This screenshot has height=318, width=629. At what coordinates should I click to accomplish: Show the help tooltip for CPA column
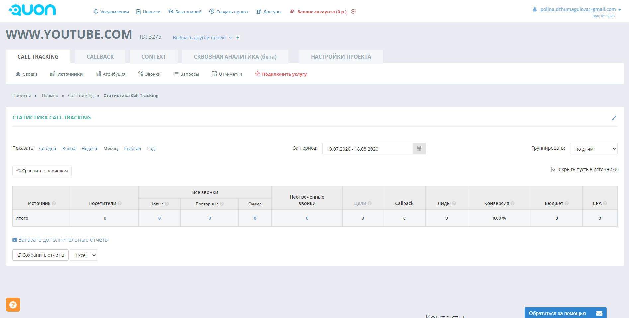click(605, 203)
